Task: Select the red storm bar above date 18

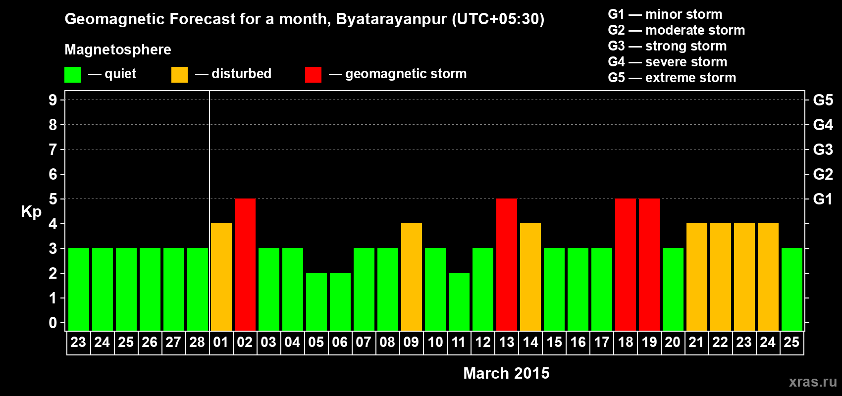Action: click(x=626, y=265)
